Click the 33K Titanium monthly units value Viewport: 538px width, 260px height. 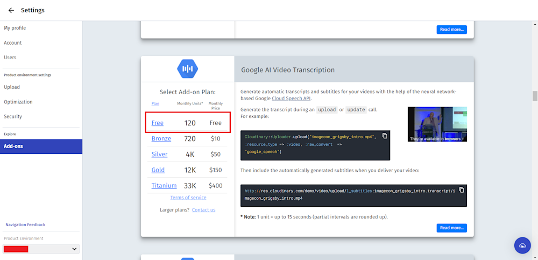tap(190, 186)
